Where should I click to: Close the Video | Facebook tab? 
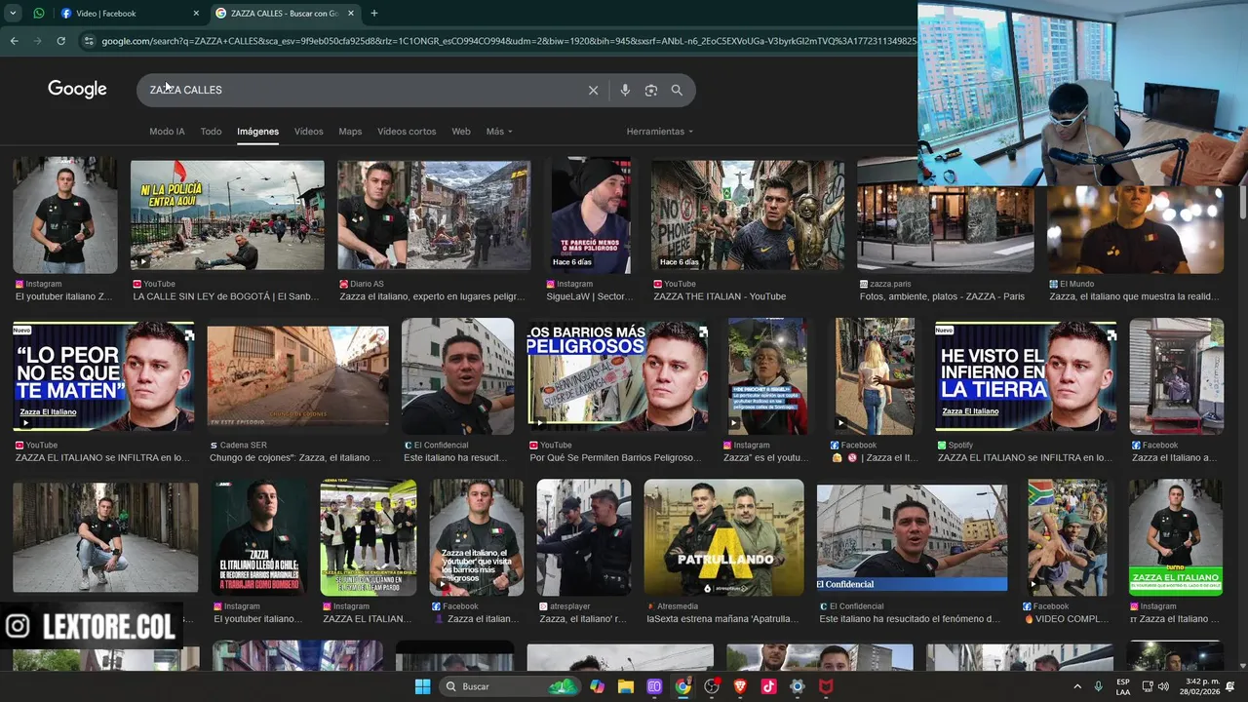click(x=196, y=14)
